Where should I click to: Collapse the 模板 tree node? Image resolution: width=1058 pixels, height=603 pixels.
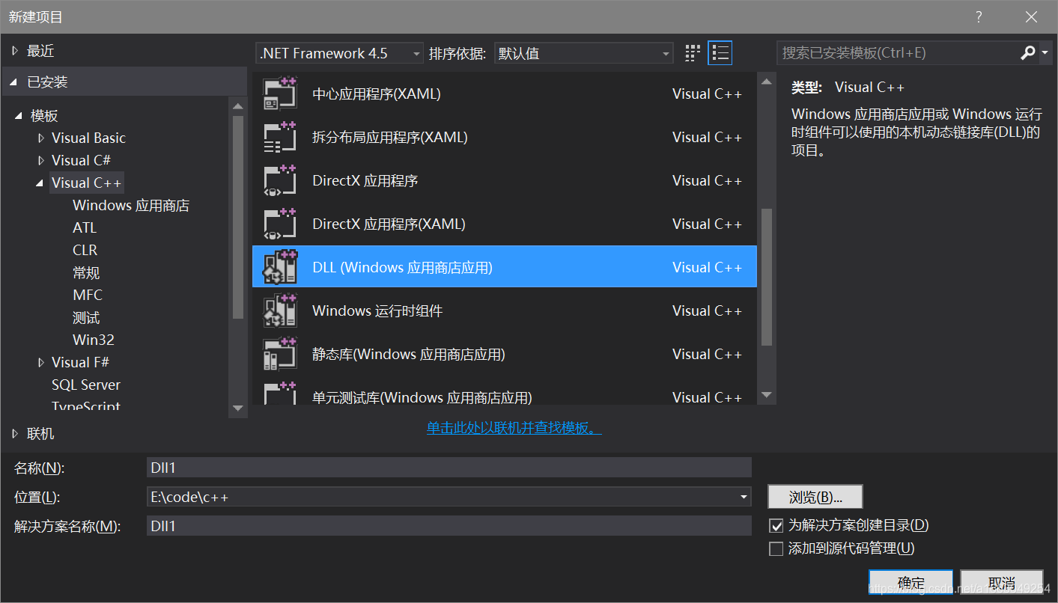tap(19, 116)
